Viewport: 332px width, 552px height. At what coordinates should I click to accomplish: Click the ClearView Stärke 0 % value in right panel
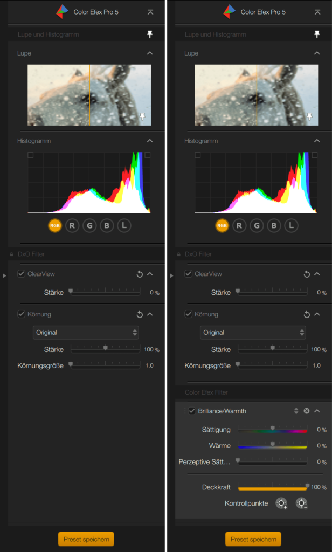point(322,293)
